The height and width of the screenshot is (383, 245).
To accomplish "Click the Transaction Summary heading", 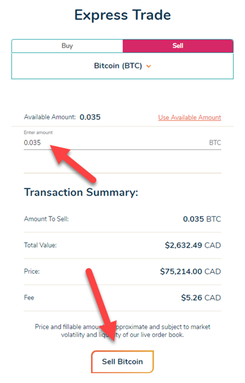I will 81,192.
